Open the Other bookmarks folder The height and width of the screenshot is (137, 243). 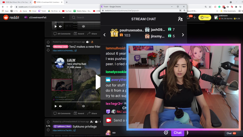point(228,11)
